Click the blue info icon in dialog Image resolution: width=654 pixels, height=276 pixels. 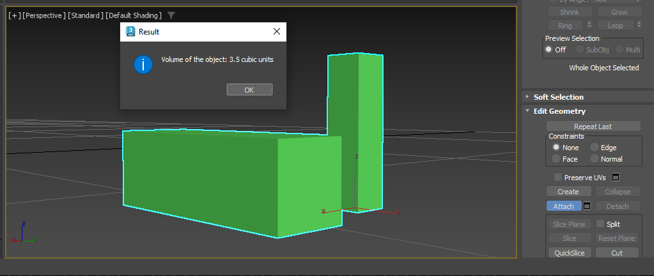pos(143,65)
